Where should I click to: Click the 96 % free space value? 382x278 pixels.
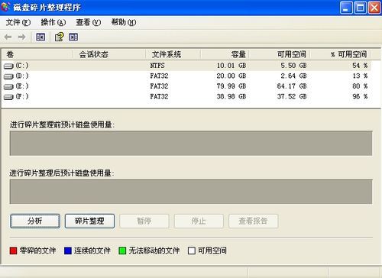pyautogui.click(x=360, y=96)
